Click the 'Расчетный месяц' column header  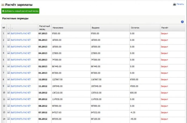[x=44, y=27]
